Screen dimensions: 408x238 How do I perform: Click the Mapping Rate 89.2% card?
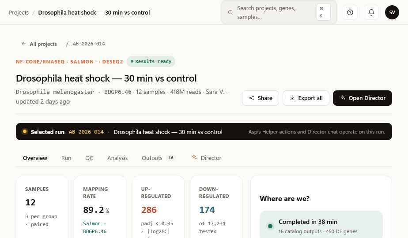click(x=100, y=207)
